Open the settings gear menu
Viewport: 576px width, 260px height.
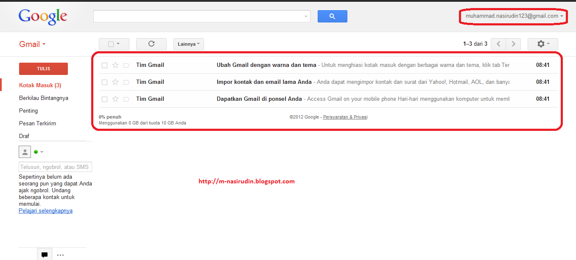tap(542, 44)
